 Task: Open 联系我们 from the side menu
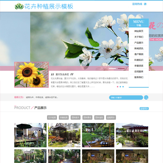139,77
